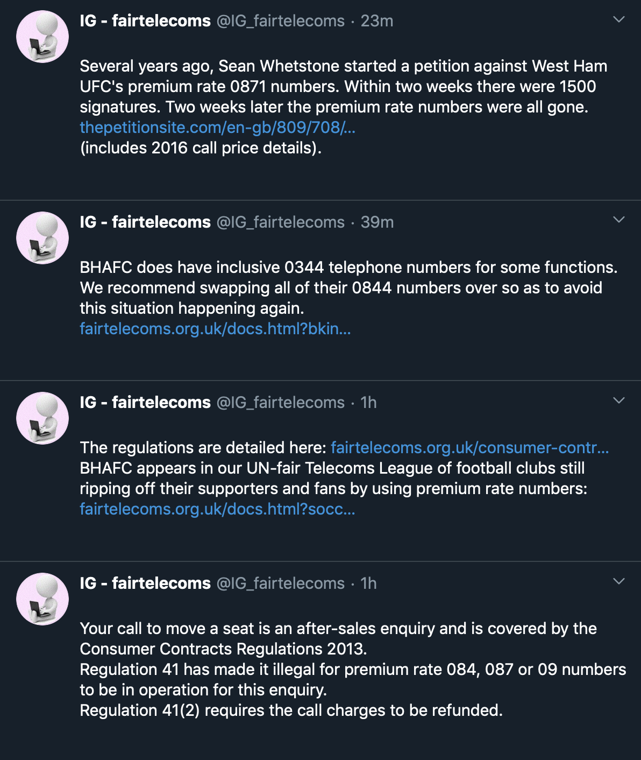Open the avatar on the BHAFC 0344 numbers tweet
The image size is (641, 760).
(x=42, y=238)
